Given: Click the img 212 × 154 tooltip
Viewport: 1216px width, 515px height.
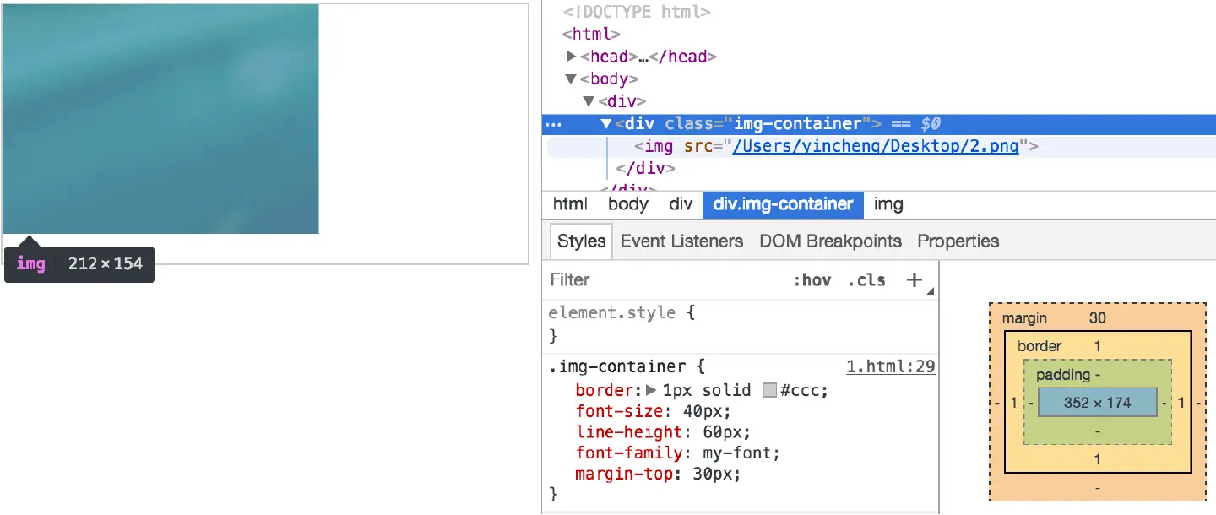Looking at the screenshot, I should [x=79, y=264].
